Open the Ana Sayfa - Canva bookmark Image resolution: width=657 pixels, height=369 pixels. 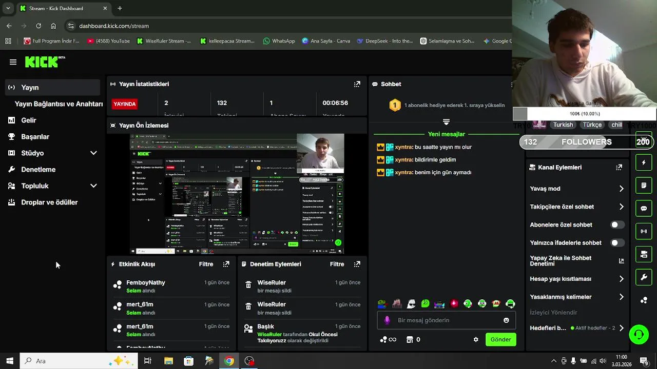326,41
